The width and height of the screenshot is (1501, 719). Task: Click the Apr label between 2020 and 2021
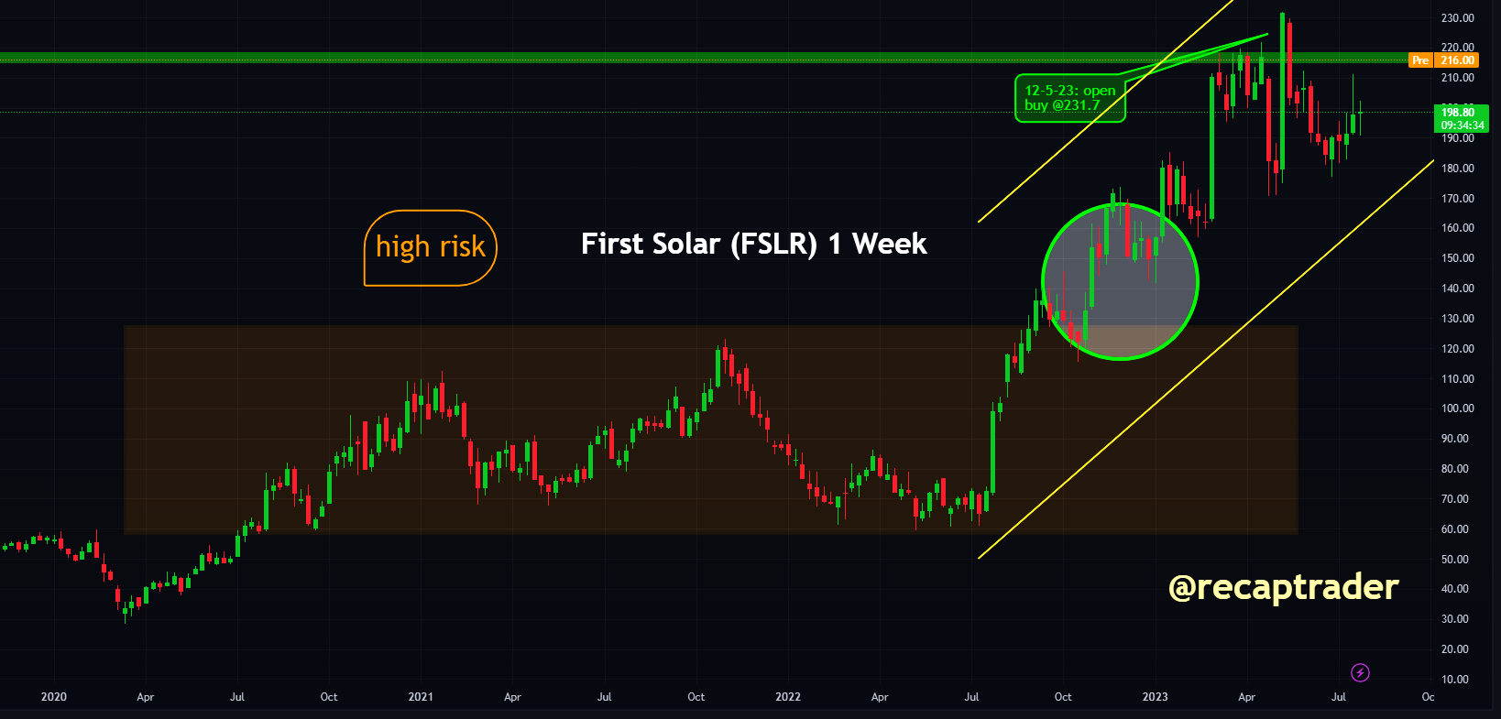tap(146, 697)
